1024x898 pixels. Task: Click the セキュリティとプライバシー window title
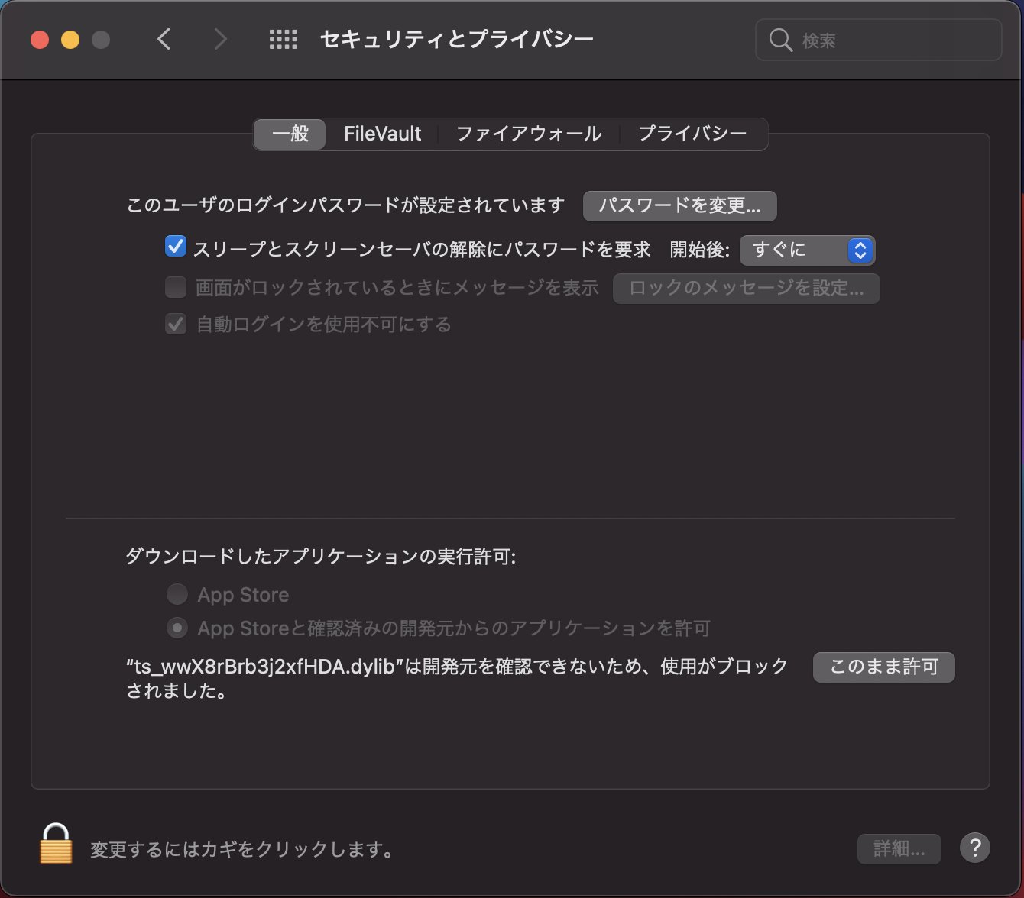click(456, 39)
